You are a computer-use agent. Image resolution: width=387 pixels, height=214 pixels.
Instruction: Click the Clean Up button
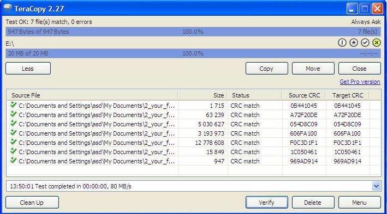pos(32,203)
